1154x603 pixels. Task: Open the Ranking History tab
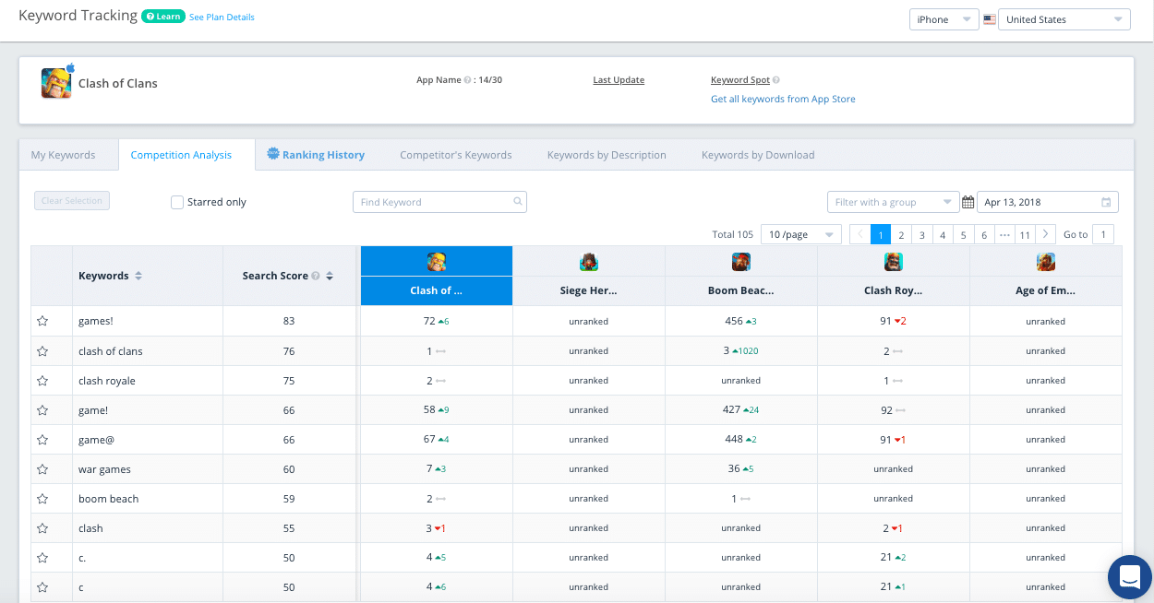coord(316,155)
